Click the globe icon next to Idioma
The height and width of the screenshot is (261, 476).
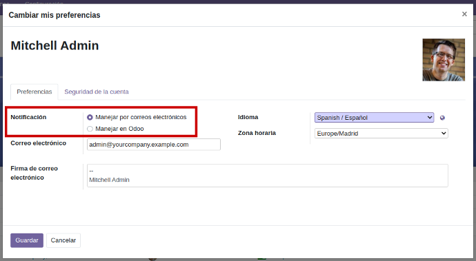(442, 118)
